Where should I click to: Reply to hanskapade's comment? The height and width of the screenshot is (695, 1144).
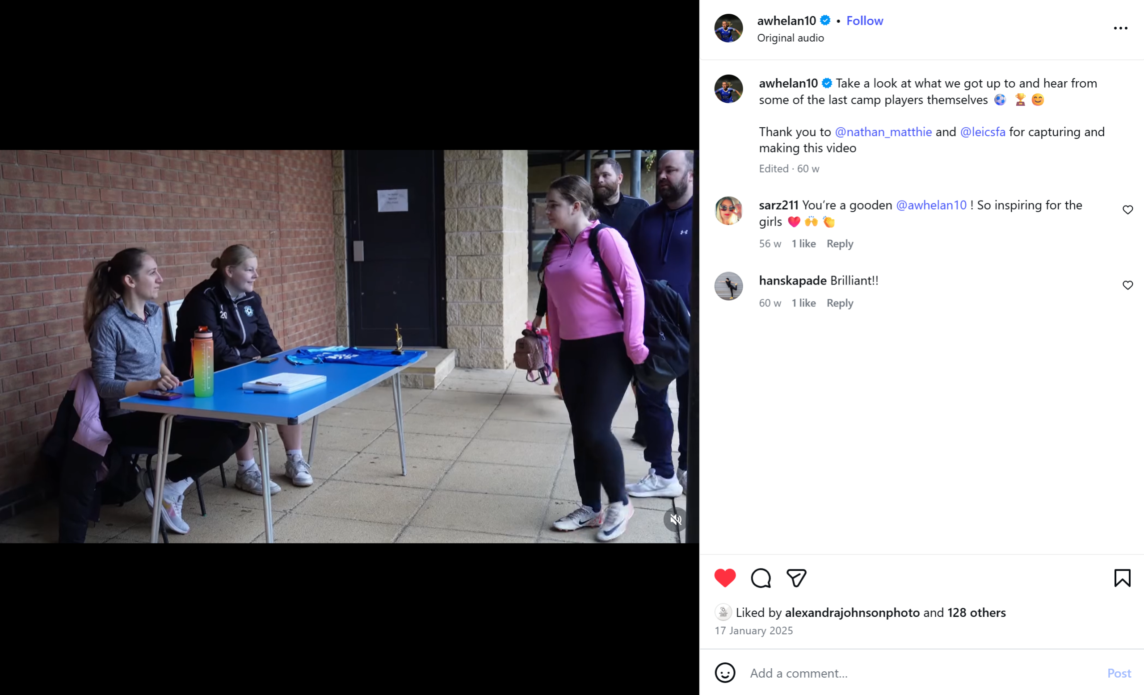click(839, 303)
